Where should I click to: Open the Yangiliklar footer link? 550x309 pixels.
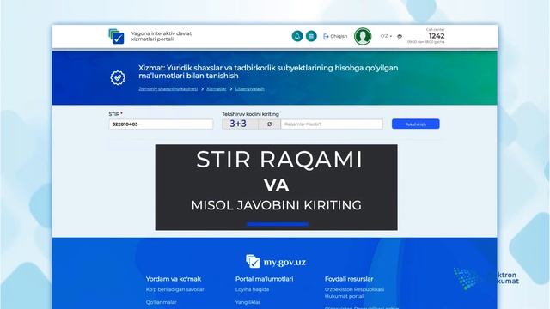[247, 302]
